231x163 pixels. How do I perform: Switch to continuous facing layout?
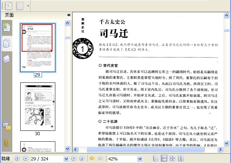(x=172, y=158)
